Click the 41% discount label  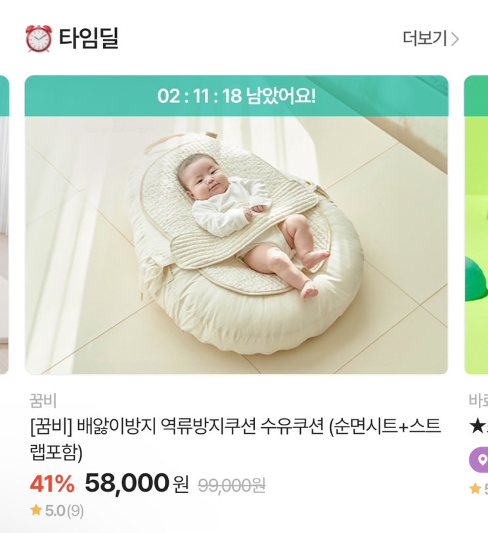[x=52, y=484]
